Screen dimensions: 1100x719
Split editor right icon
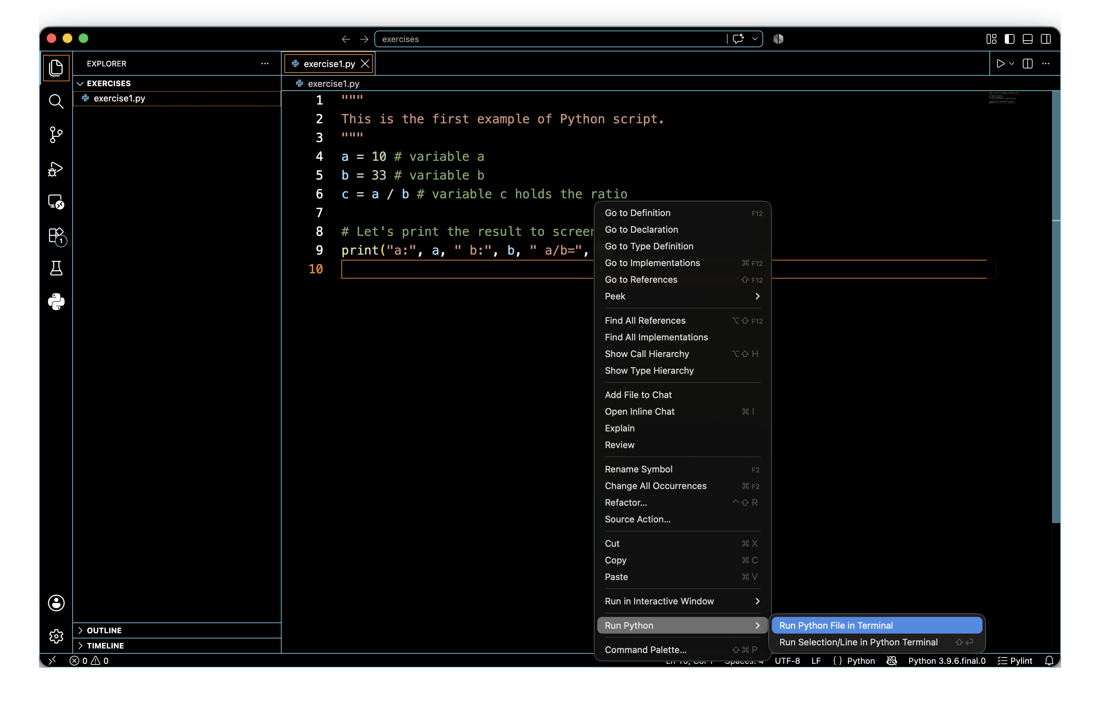[1027, 64]
